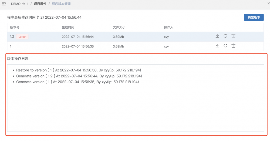Restore to version 1.2 using the refresh icon
This screenshot has width=270, height=141.
[225, 36]
